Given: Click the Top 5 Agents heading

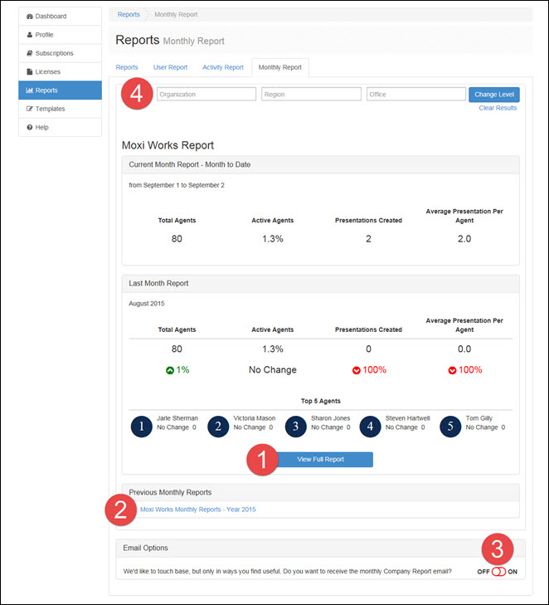Looking at the screenshot, I should pyautogui.click(x=321, y=401).
